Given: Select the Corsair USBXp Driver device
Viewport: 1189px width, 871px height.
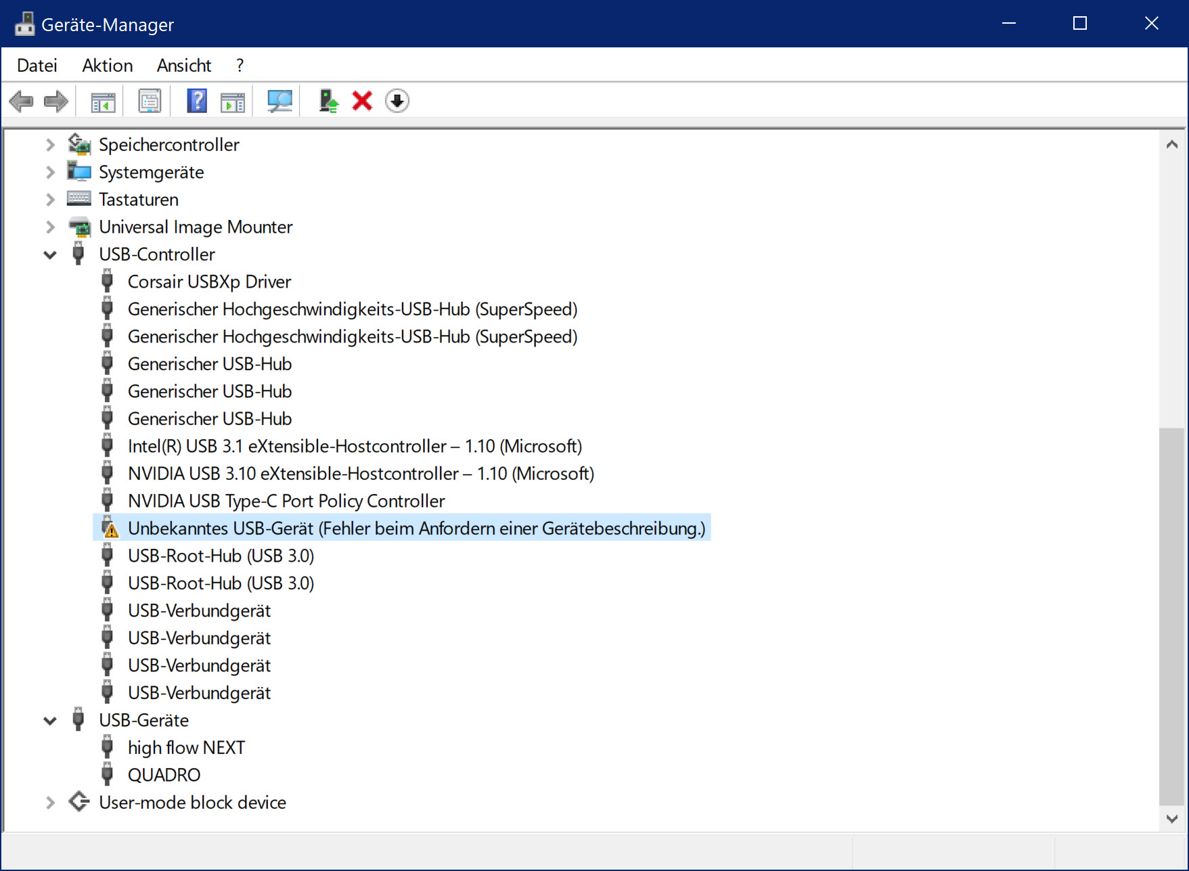Looking at the screenshot, I should pos(209,282).
